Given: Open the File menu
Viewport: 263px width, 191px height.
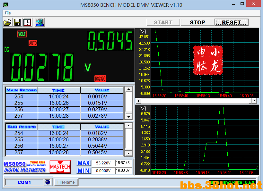Looking at the screenshot, I should [8, 13].
